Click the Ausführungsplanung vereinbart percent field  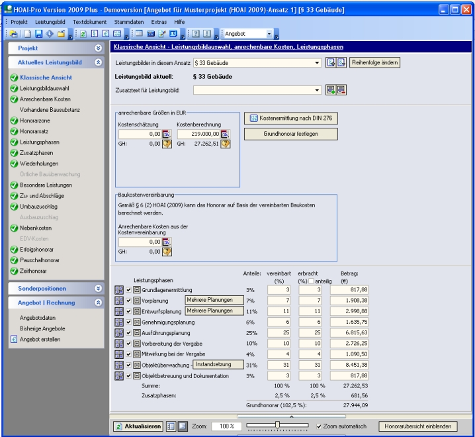[x=279, y=333]
